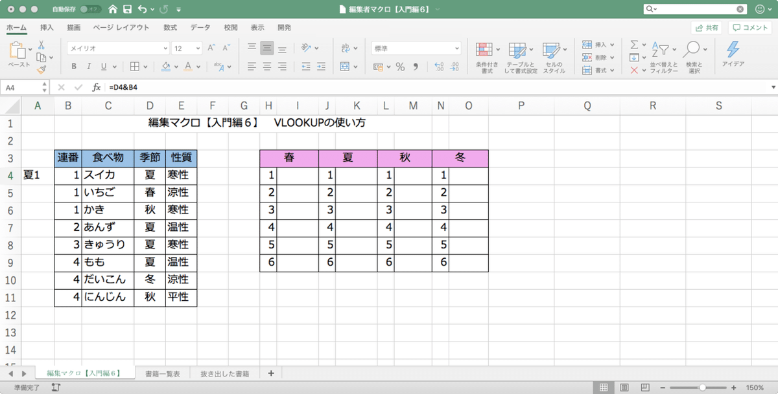Click the Redo arrow icon

[164, 10]
